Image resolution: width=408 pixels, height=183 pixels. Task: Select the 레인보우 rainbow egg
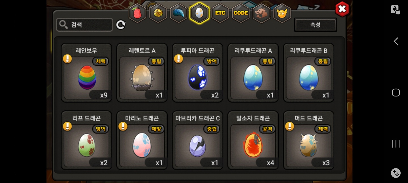click(x=87, y=73)
